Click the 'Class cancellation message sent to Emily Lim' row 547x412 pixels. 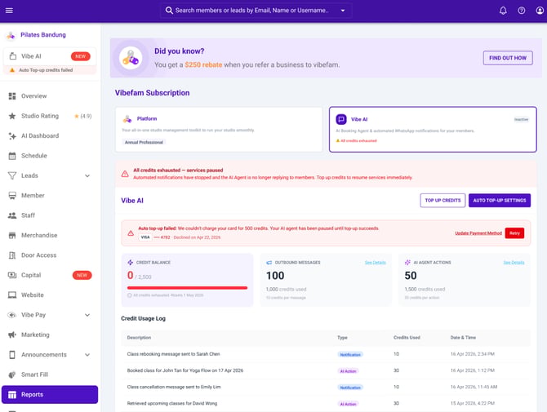[326, 387]
